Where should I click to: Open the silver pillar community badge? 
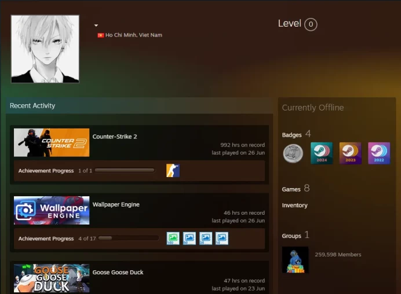[293, 153]
